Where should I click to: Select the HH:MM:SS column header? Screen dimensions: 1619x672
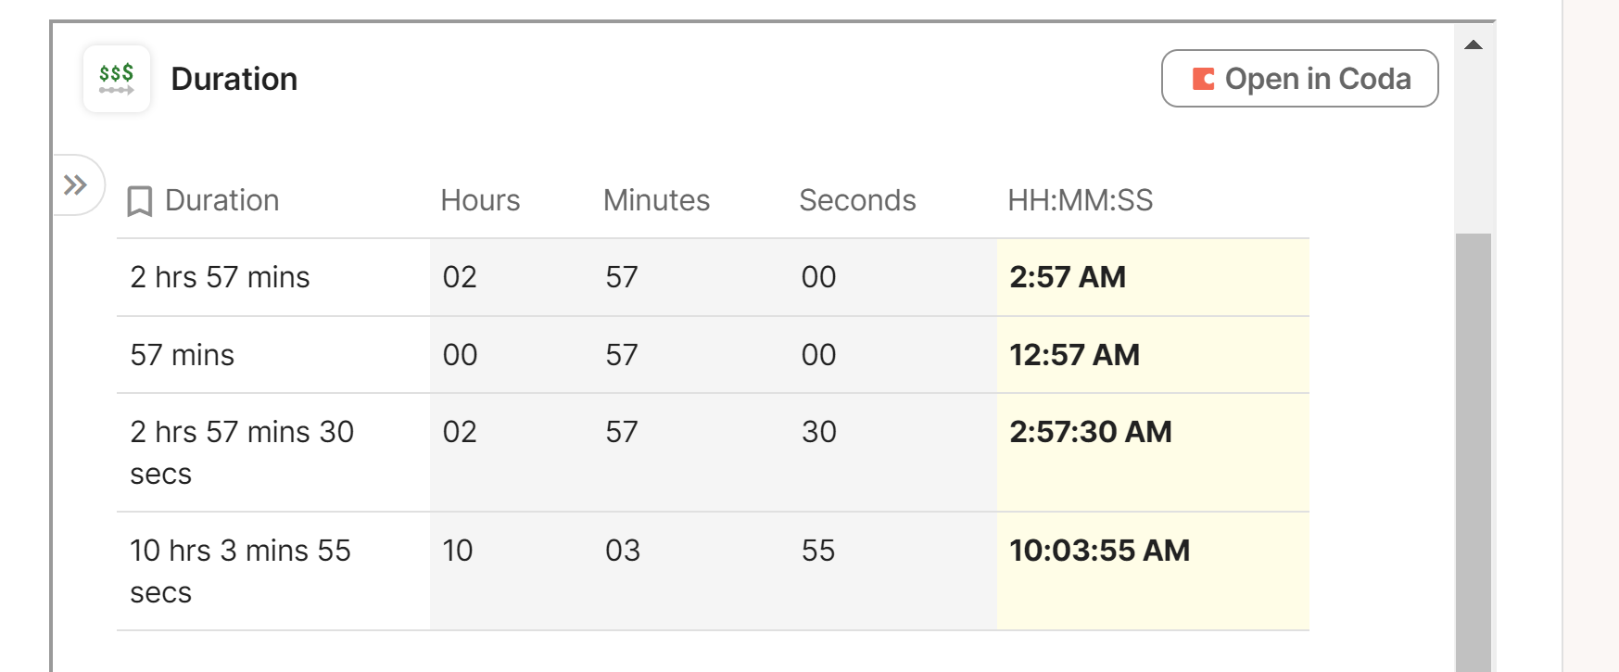[x=1080, y=200]
